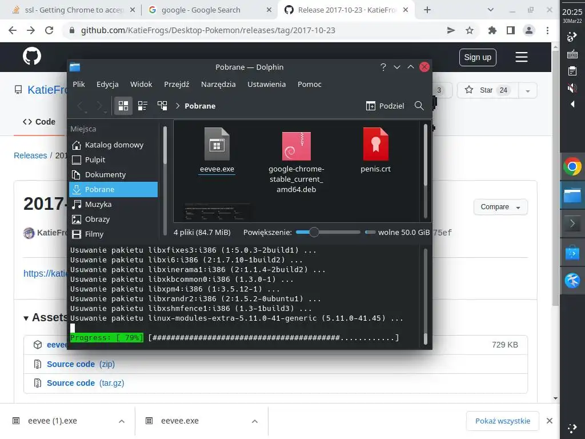
Task: Click GitHub Octocat logo
Action: click(32, 57)
